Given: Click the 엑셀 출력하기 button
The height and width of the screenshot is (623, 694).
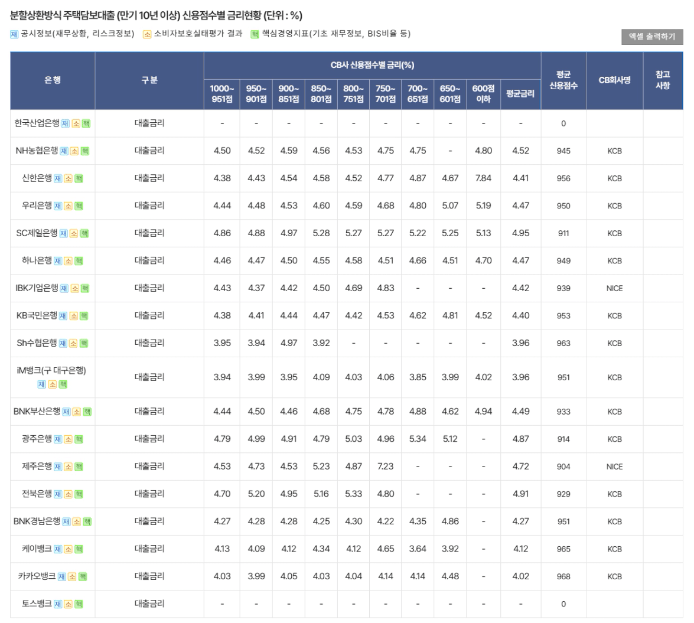Looking at the screenshot, I should (x=652, y=37).
